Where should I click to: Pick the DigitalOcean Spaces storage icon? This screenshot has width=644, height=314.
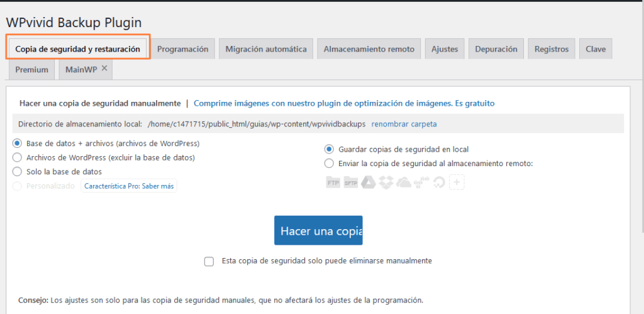[439, 182]
